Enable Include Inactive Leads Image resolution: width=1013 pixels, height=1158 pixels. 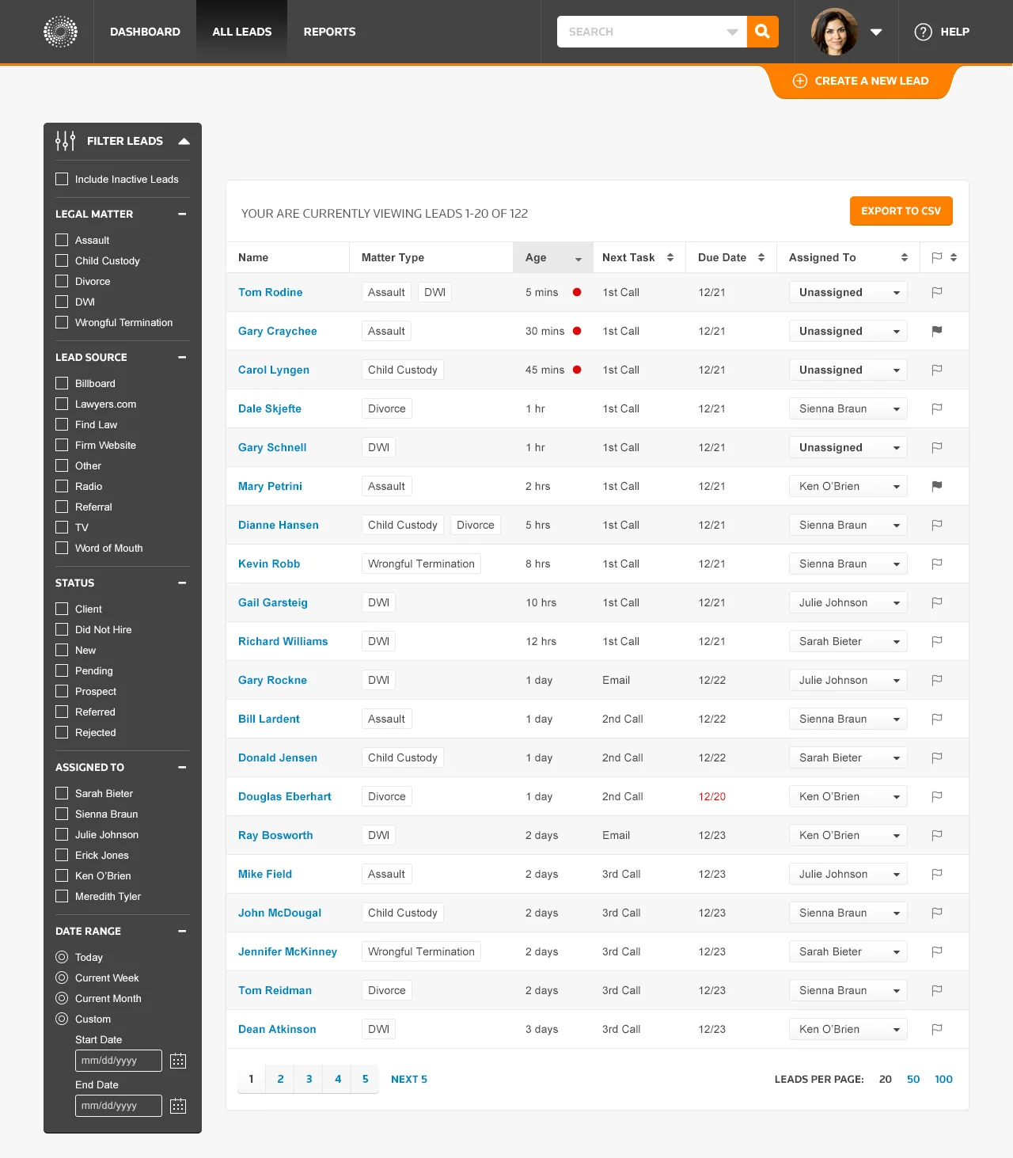(x=62, y=179)
